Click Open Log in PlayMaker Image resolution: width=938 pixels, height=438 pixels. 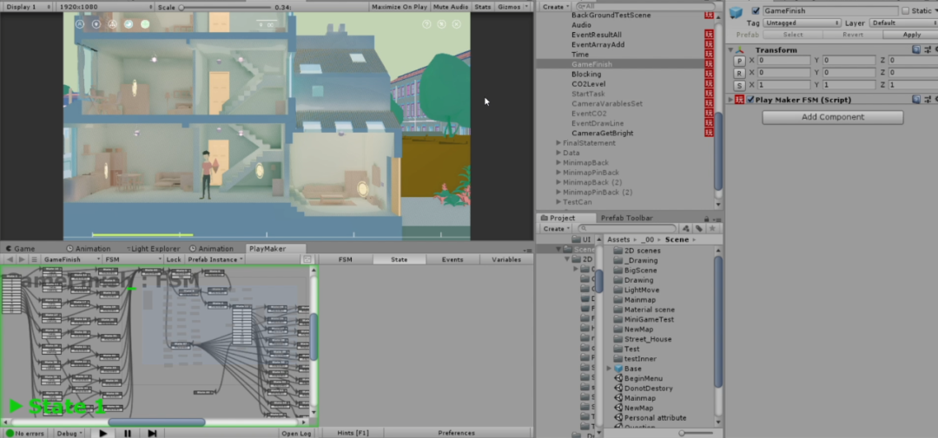(296, 433)
